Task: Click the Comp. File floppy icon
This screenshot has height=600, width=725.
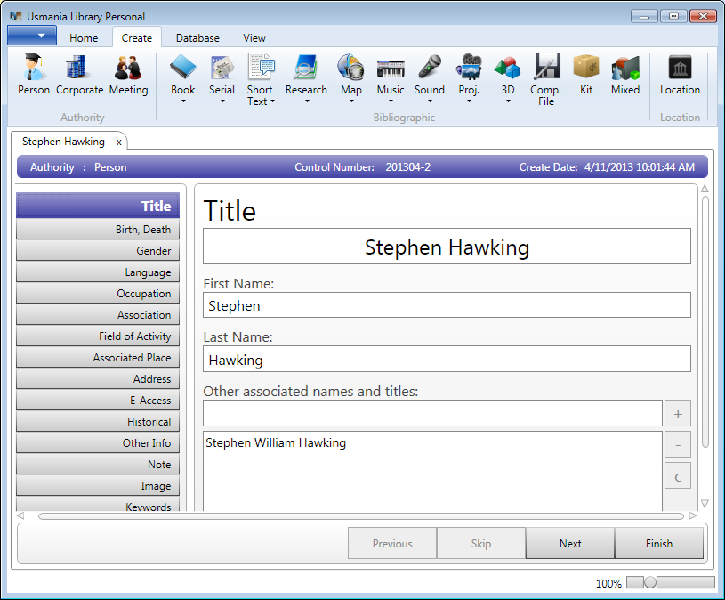Action: click(547, 66)
